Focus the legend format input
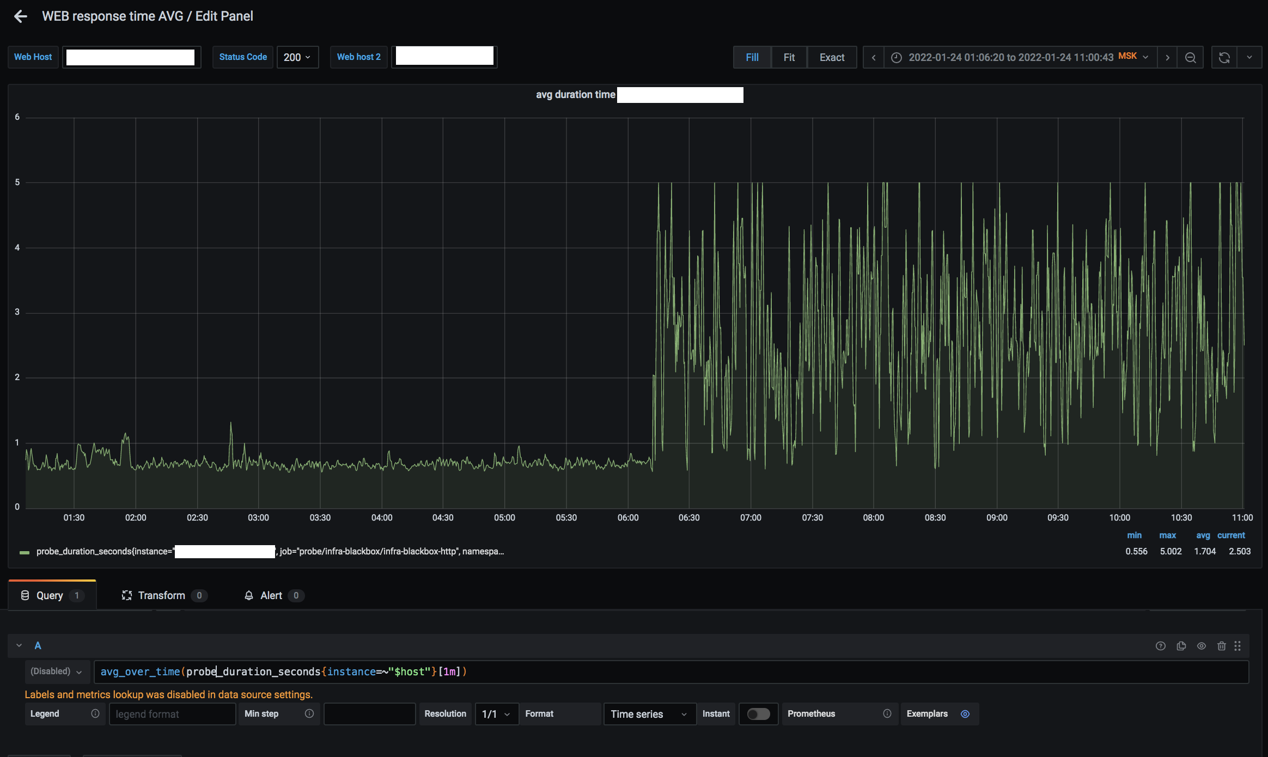Viewport: 1268px width, 757px height. [172, 714]
